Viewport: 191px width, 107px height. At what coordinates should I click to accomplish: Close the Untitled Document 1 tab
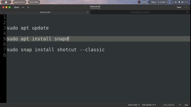187,12
